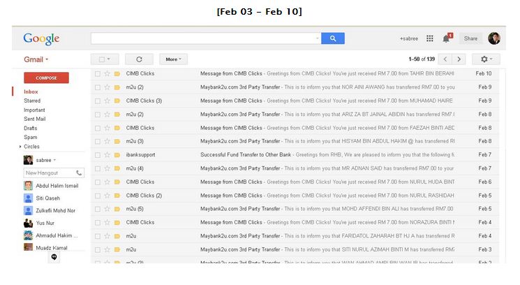The width and height of the screenshot is (520, 285).
Task: Go to next page of emails
Action: click(x=459, y=59)
